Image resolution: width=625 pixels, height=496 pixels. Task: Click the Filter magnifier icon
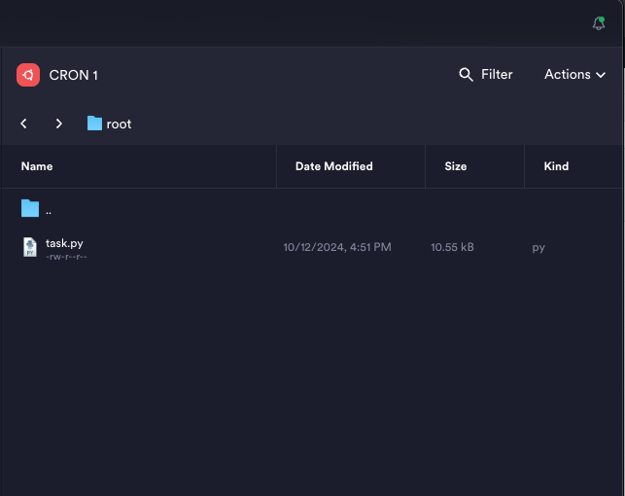[x=466, y=75]
